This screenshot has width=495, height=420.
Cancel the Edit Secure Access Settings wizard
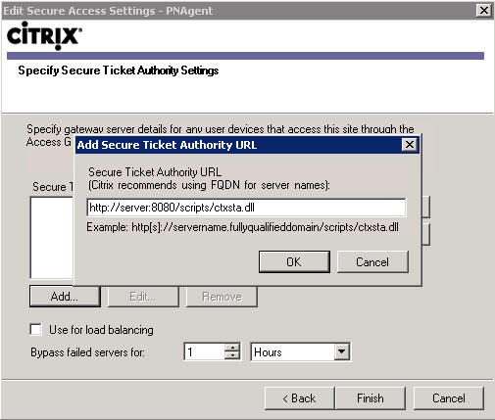(449, 398)
